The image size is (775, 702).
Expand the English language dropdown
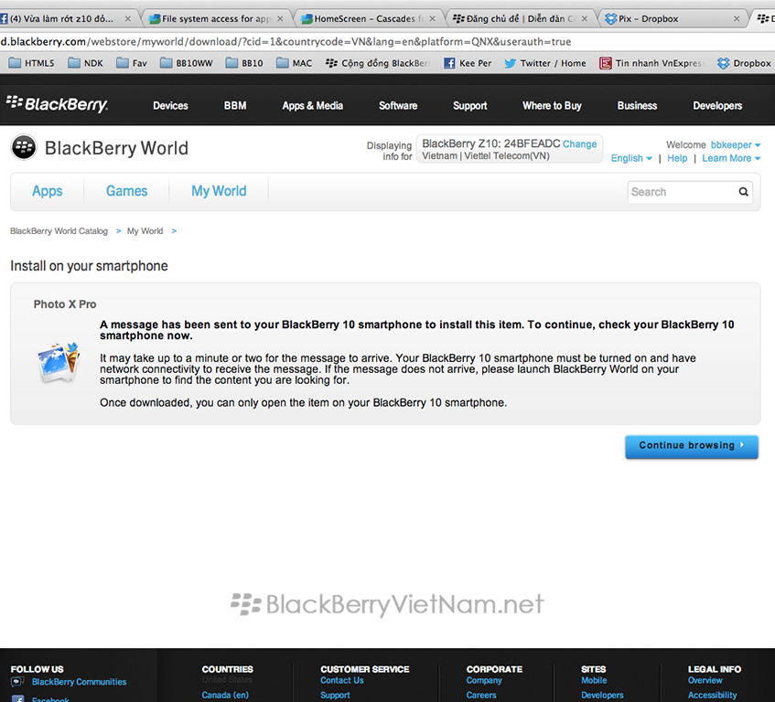click(x=631, y=158)
